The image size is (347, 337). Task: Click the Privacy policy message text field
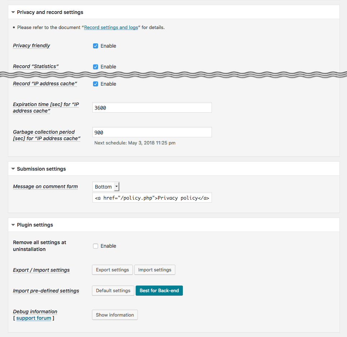point(152,198)
